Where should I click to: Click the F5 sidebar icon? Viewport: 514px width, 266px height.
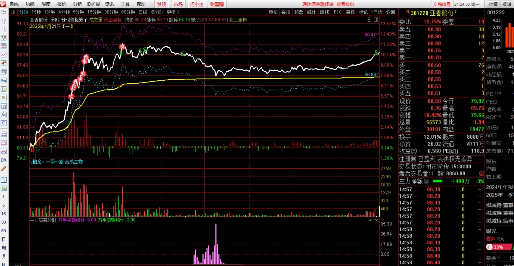(x=4, y=180)
